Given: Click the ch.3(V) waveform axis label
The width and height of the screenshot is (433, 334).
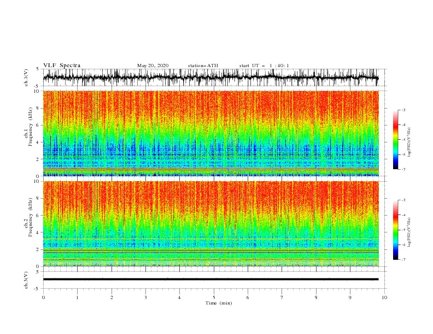Looking at the screenshot, I should click(x=26, y=280).
